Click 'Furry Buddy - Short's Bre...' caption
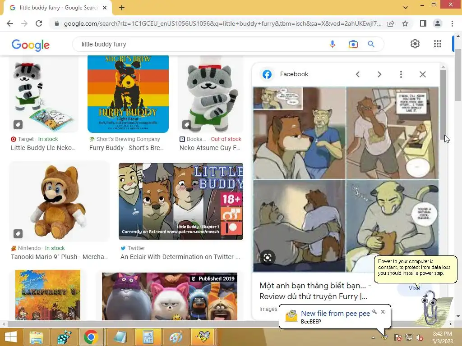This screenshot has height=346, width=462. (x=126, y=148)
